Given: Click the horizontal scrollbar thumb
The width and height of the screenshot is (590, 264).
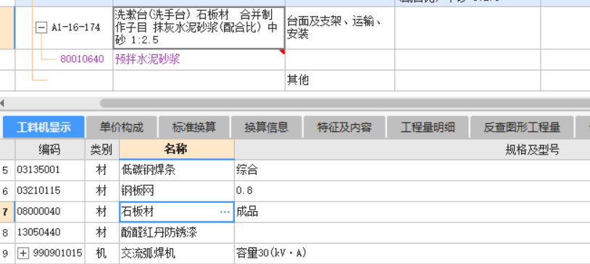Looking at the screenshot, I should point(345,103).
